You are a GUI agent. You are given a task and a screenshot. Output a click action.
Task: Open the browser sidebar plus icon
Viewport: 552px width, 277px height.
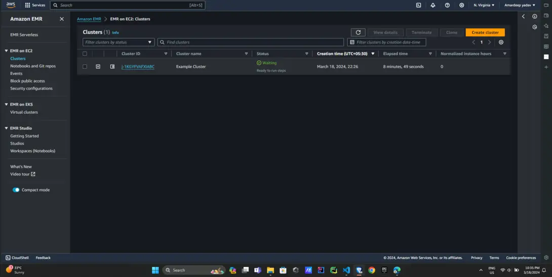pyautogui.click(x=546, y=67)
